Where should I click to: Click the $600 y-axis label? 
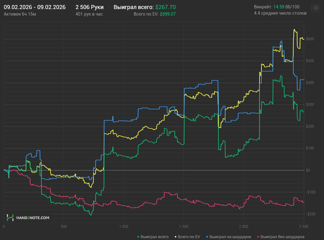(x=310, y=39)
